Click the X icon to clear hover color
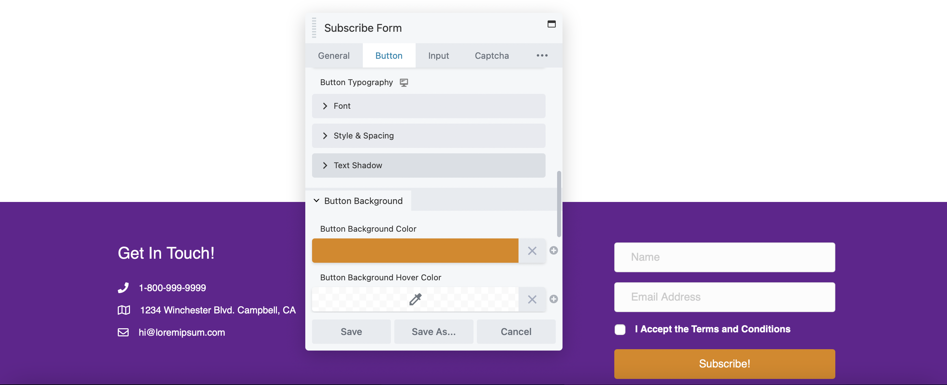This screenshot has width=947, height=385. pos(531,298)
